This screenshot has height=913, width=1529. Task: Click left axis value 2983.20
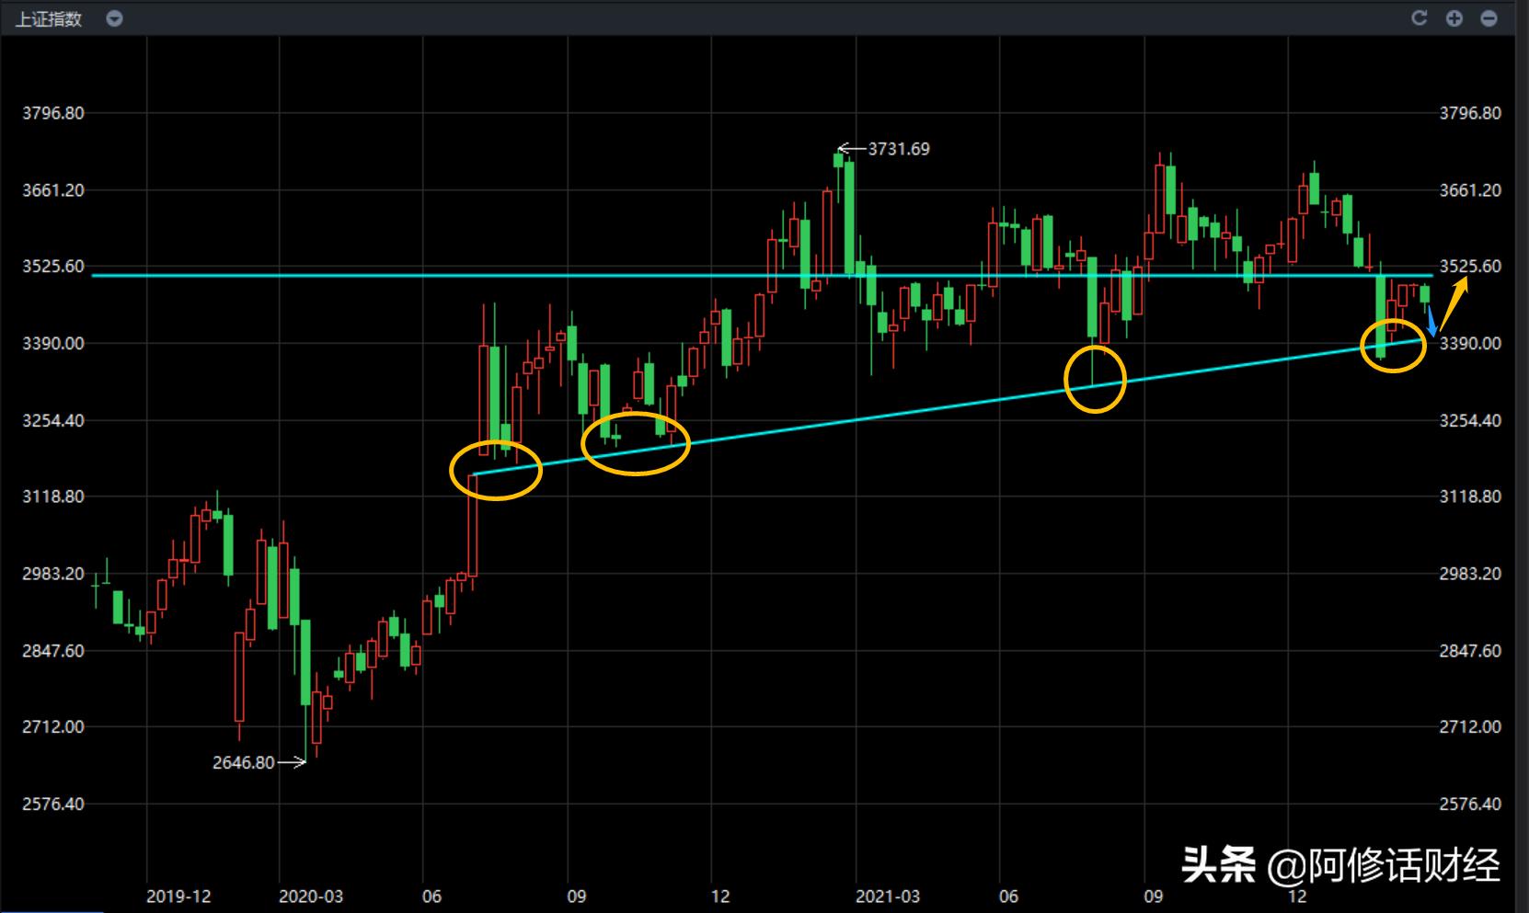53,574
